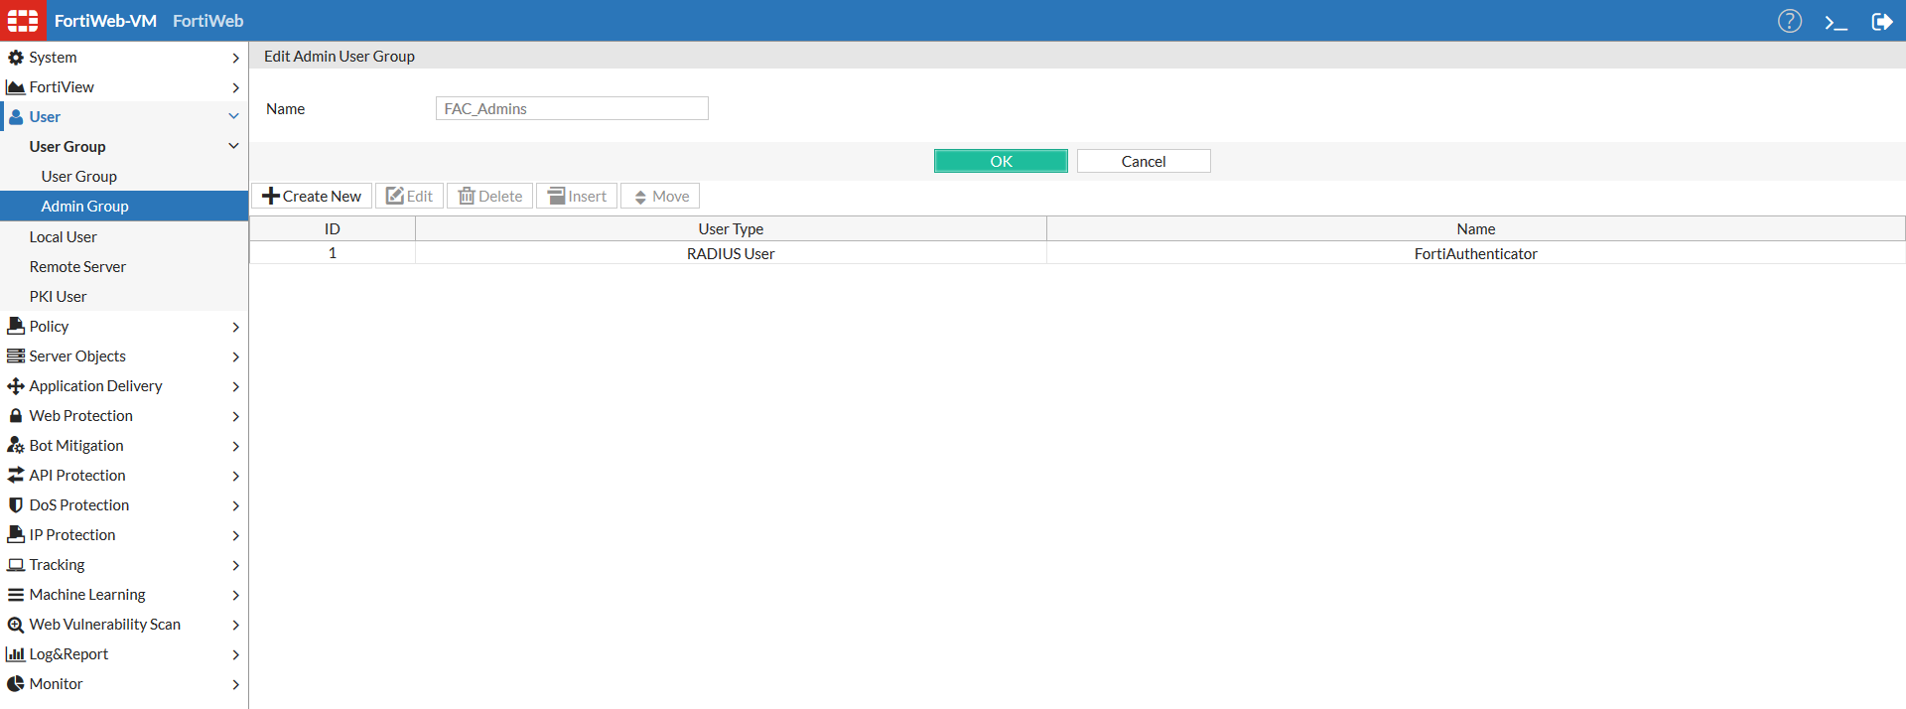
Task: Click the Cancel button
Action: click(x=1144, y=161)
